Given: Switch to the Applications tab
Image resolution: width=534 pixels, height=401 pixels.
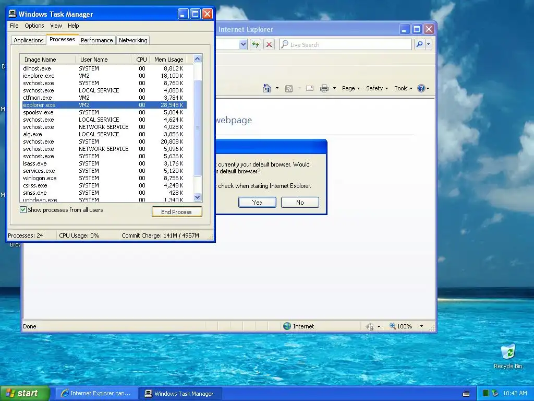Looking at the screenshot, I should tap(29, 40).
